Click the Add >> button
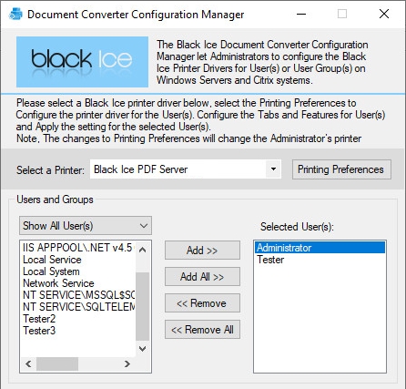This screenshot has width=406, height=389. tap(202, 251)
